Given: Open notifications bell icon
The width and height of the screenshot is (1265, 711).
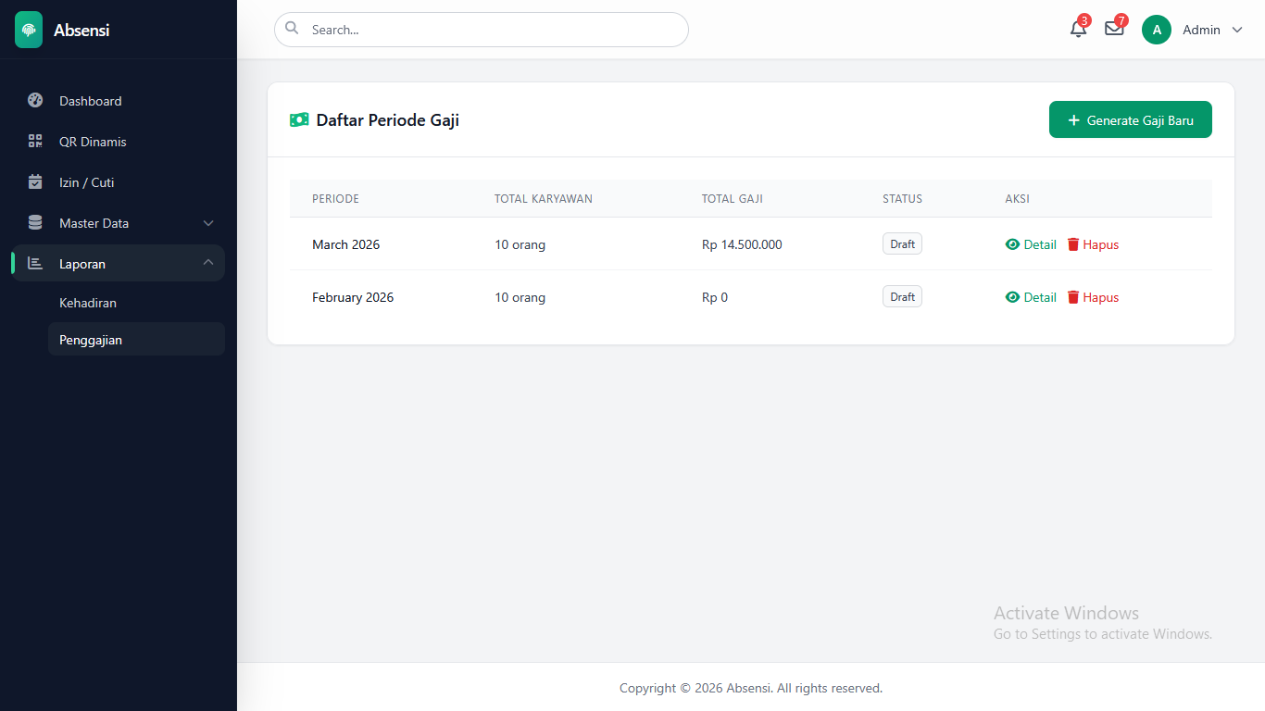Looking at the screenshot, I should point(1078,30).
